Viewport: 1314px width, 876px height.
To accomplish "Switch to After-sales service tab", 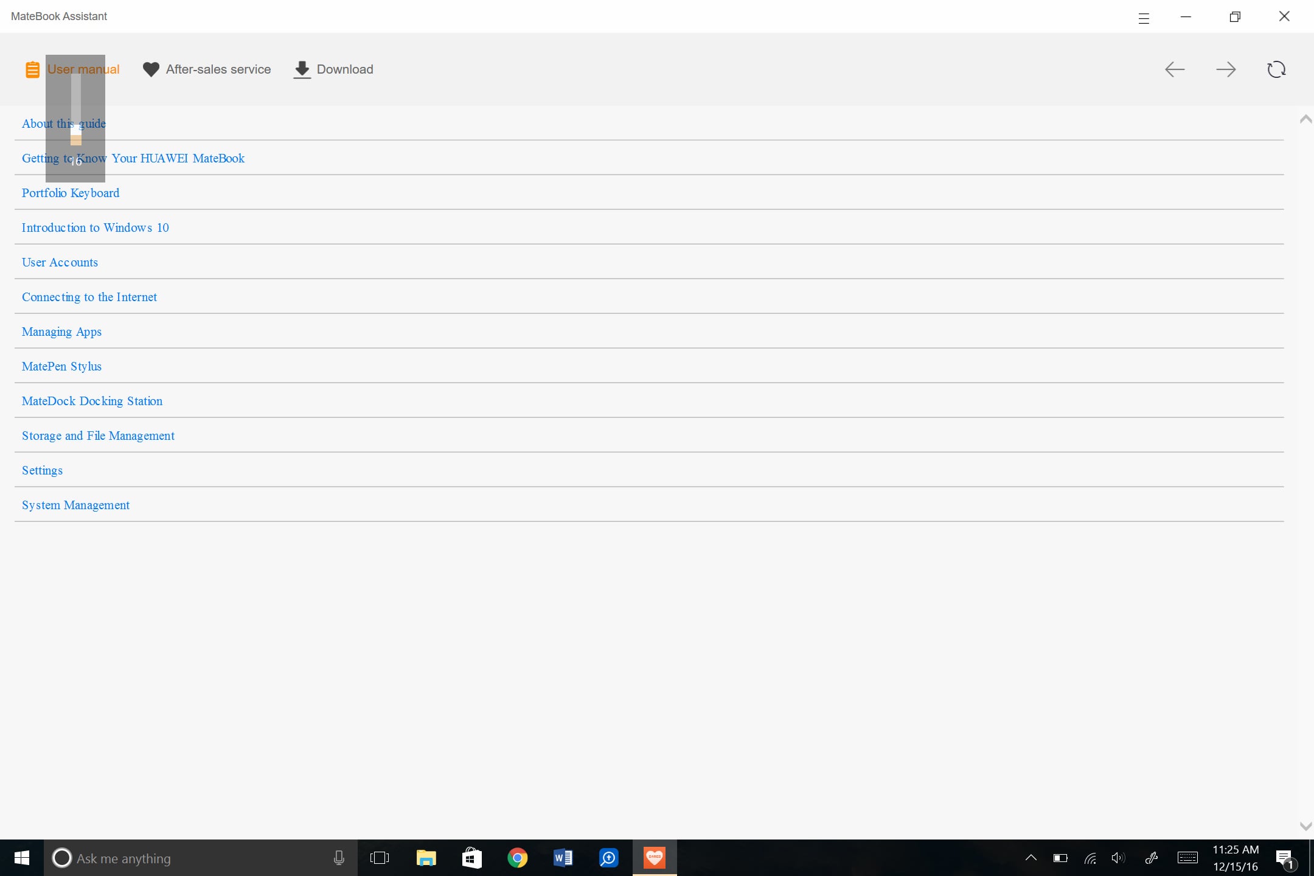I will pos(207,69).
